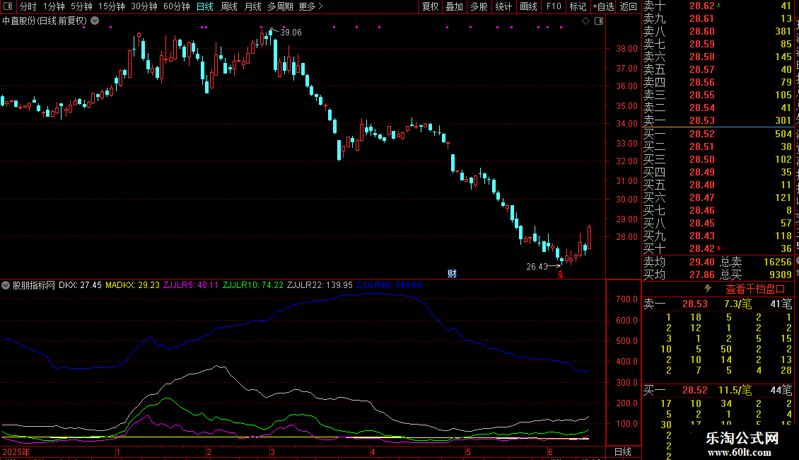Click the 日线 label at bottom axis

(x=623, y=452)
